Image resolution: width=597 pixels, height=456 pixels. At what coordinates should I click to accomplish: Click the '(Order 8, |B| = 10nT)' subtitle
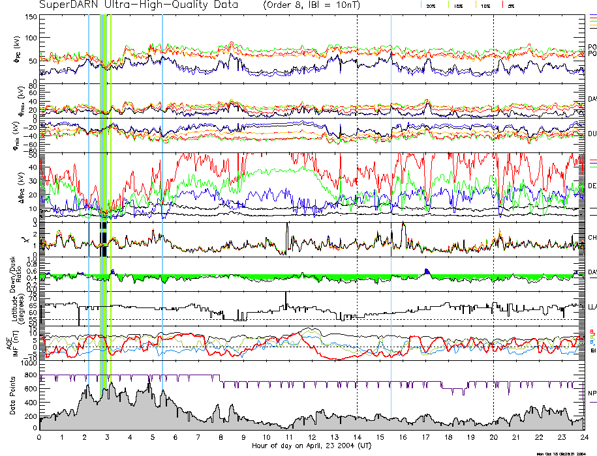pyautogui.click(x=311, y=5)
